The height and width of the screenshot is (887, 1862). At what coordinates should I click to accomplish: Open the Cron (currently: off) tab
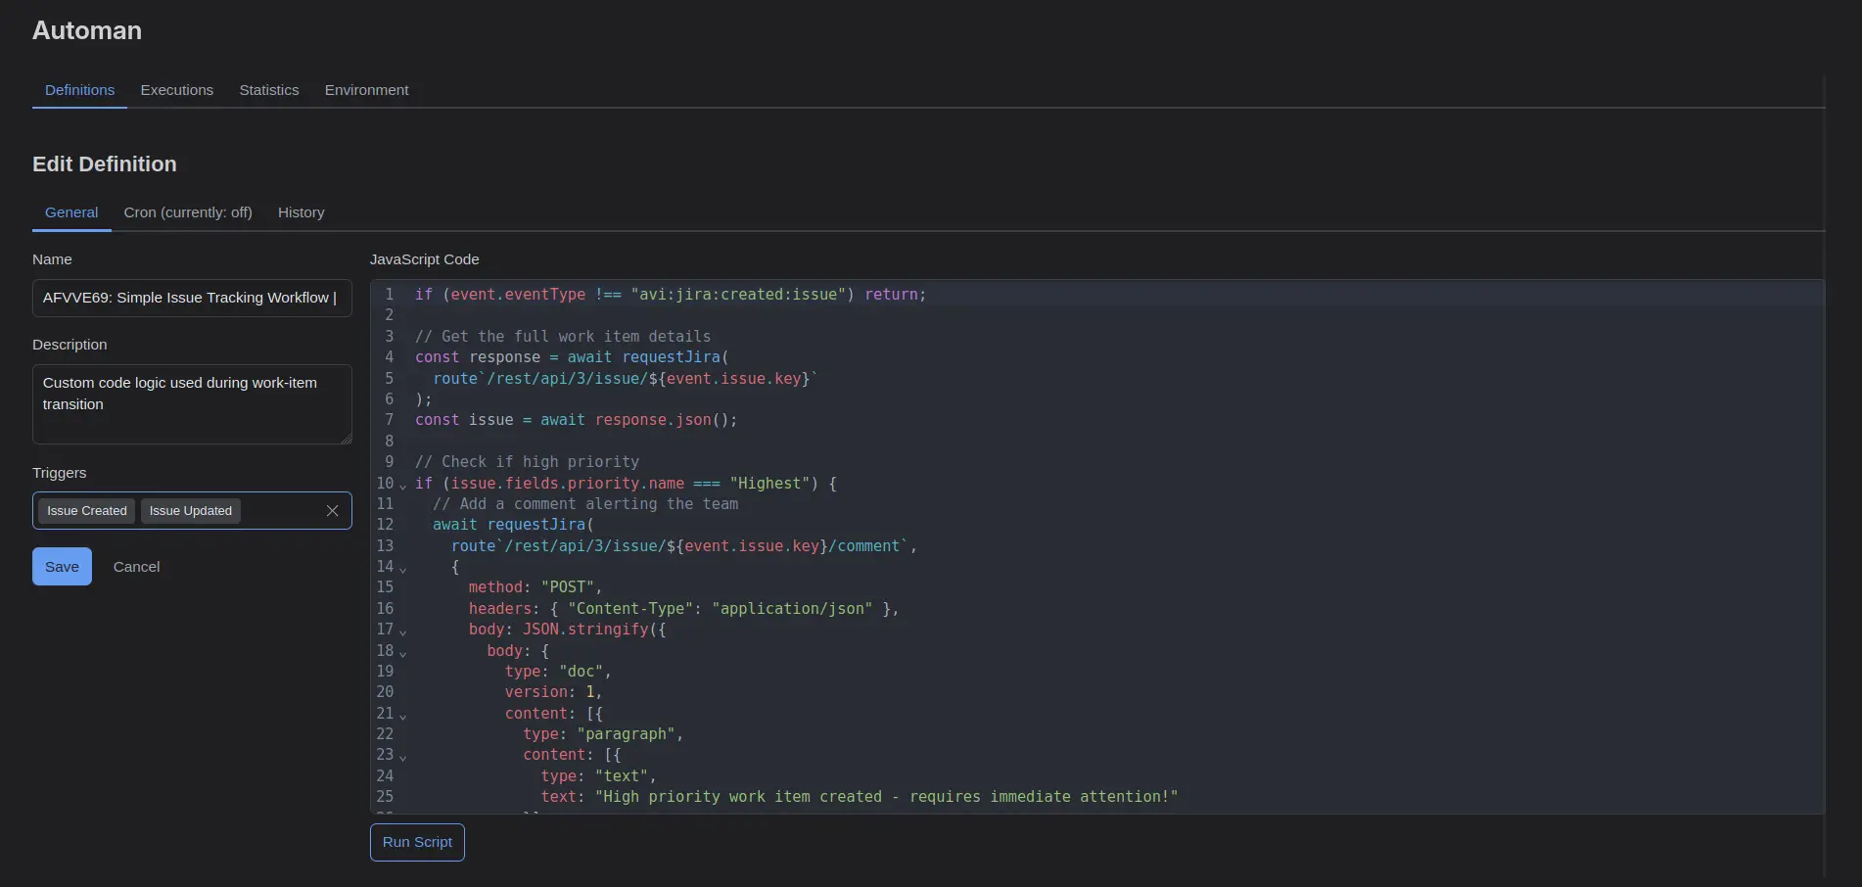(x=188, y=212)
